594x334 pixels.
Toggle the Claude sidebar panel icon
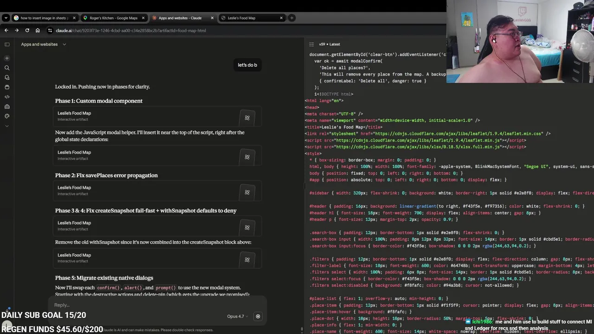click(x=7, y=45)
